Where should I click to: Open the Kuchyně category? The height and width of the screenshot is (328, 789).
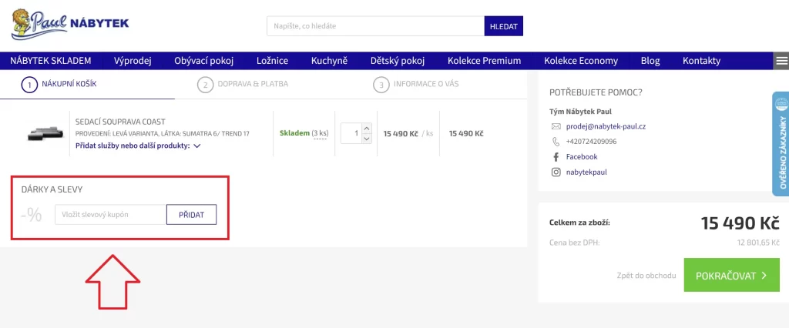click(x=329, y=61)
